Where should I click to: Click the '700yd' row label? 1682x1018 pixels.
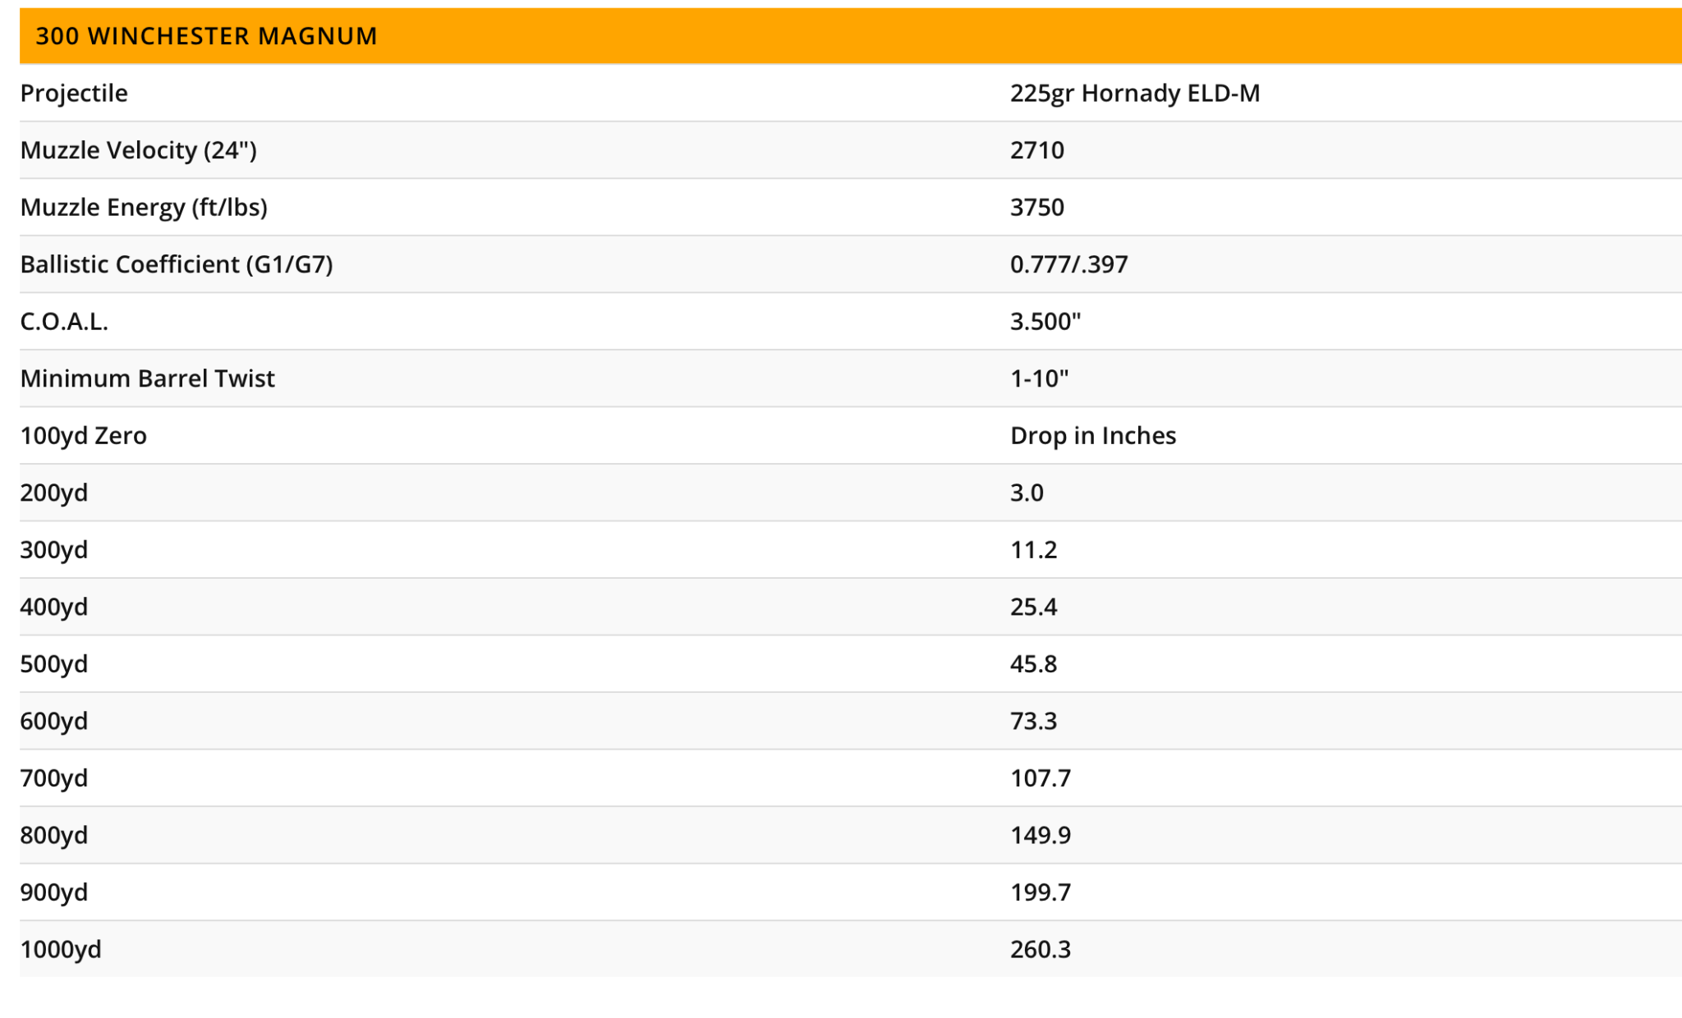54,778
